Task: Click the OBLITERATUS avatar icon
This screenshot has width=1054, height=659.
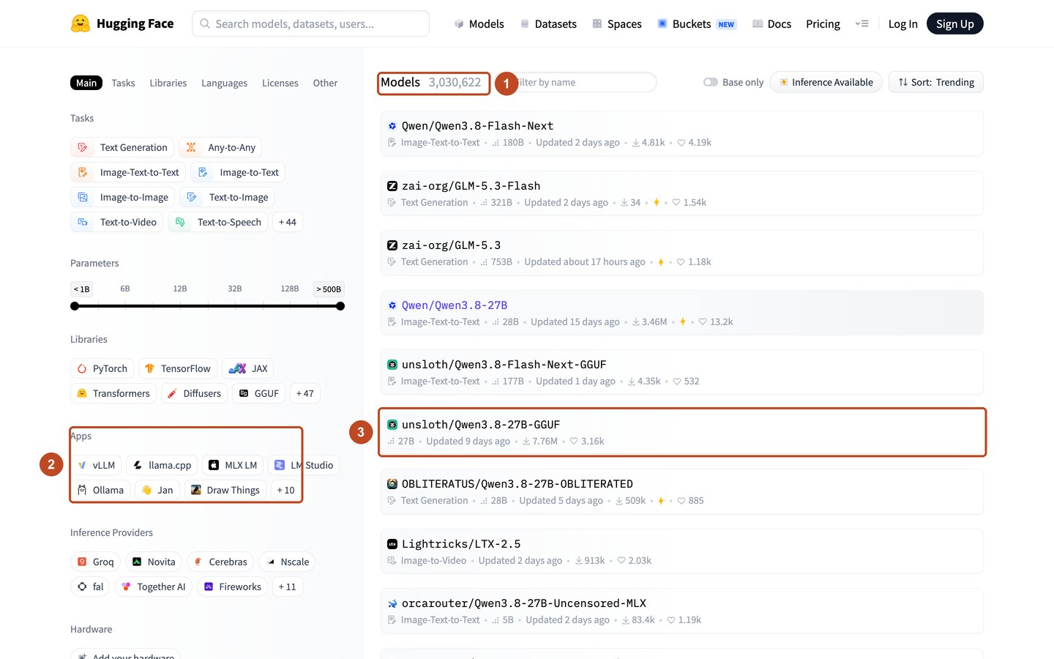Action: [392, 484]
